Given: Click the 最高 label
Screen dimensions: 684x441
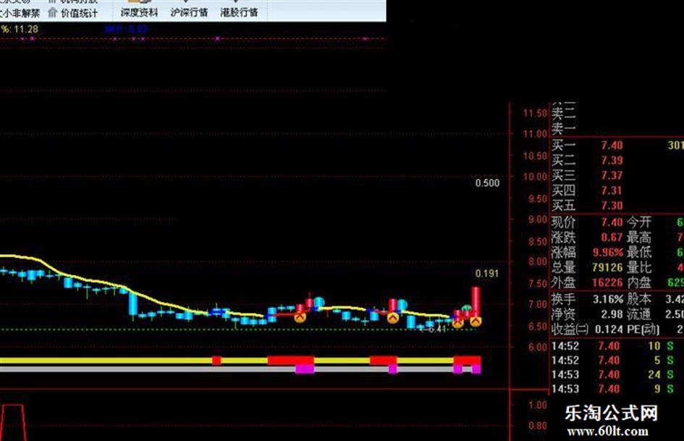Looking at the screenshot, I should (x=639, y=238).
